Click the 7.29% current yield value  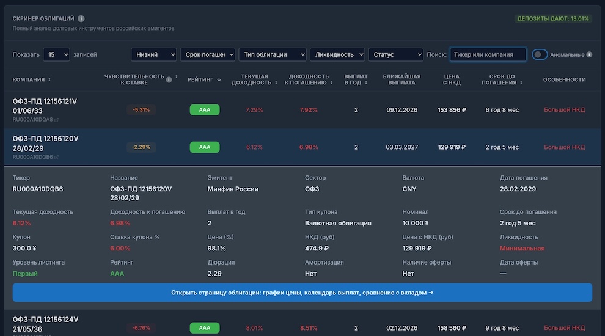coord(254,110)
